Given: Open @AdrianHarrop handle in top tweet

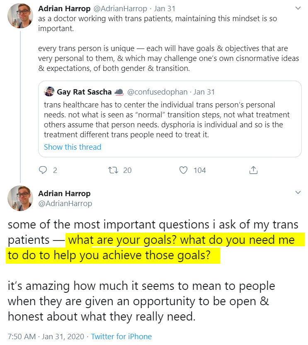Looking at the screenshot, I should (x=120, y=9).
